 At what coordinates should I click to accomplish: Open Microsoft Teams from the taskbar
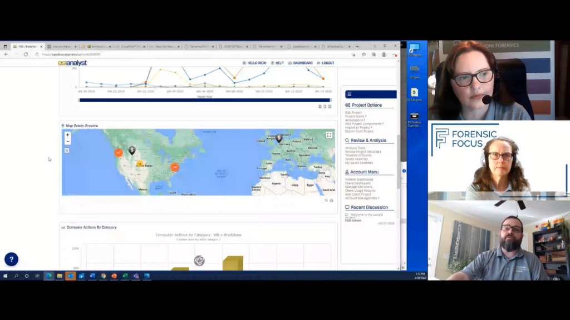point(136,276)
